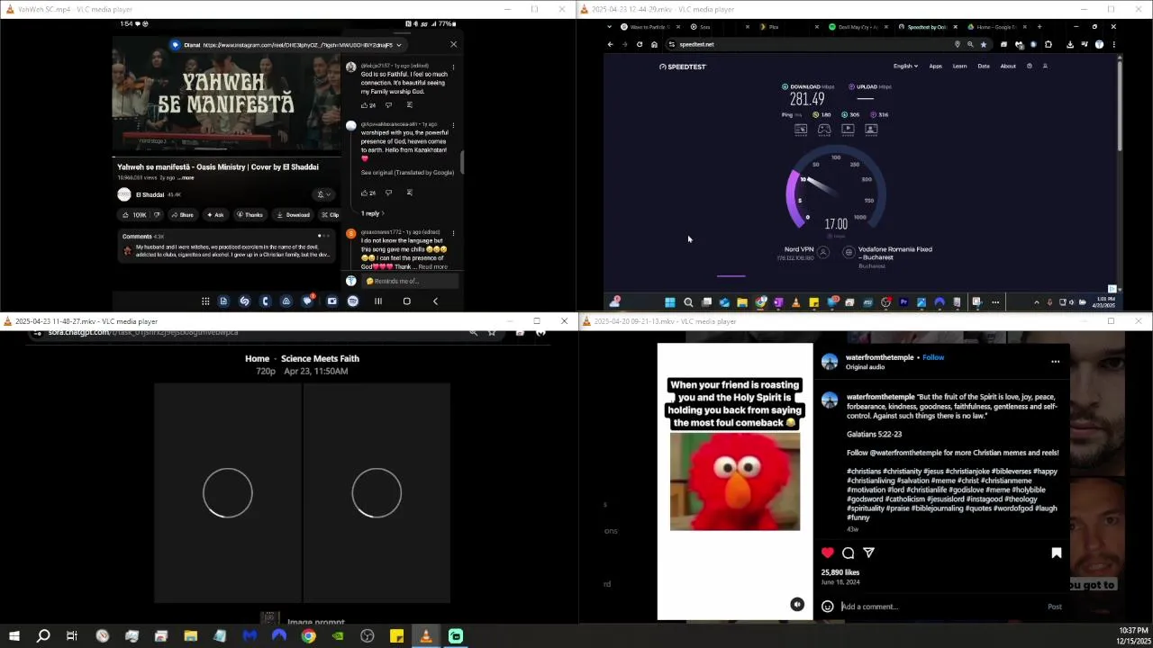The width and height of the screenshot is (1153, 648).
Task: Open Instagram post more options menu
Action: (x=1055, y=362)
